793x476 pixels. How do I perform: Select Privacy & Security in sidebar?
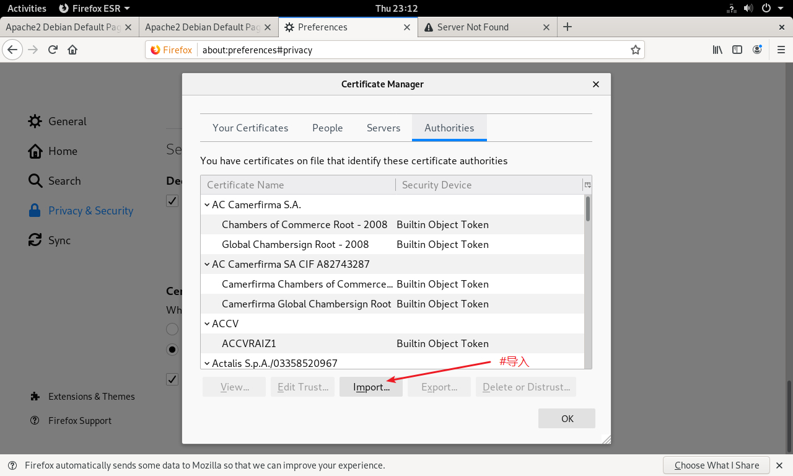81,211
